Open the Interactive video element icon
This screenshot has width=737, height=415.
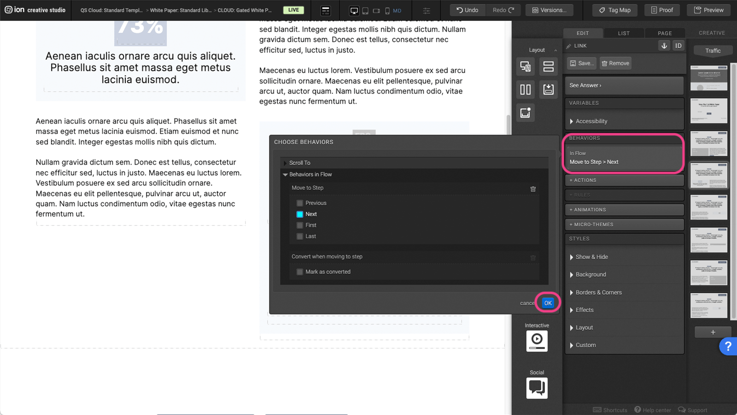(537, 341)
